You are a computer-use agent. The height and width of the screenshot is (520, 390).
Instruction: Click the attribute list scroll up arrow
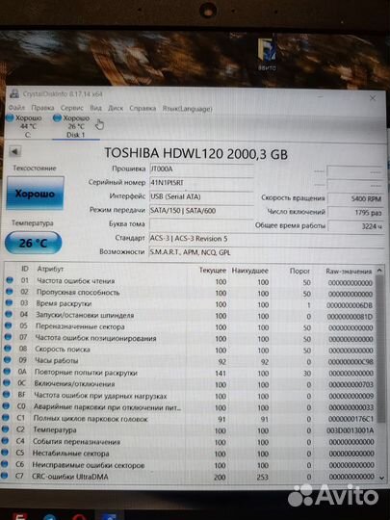click(x=379, y=271)
